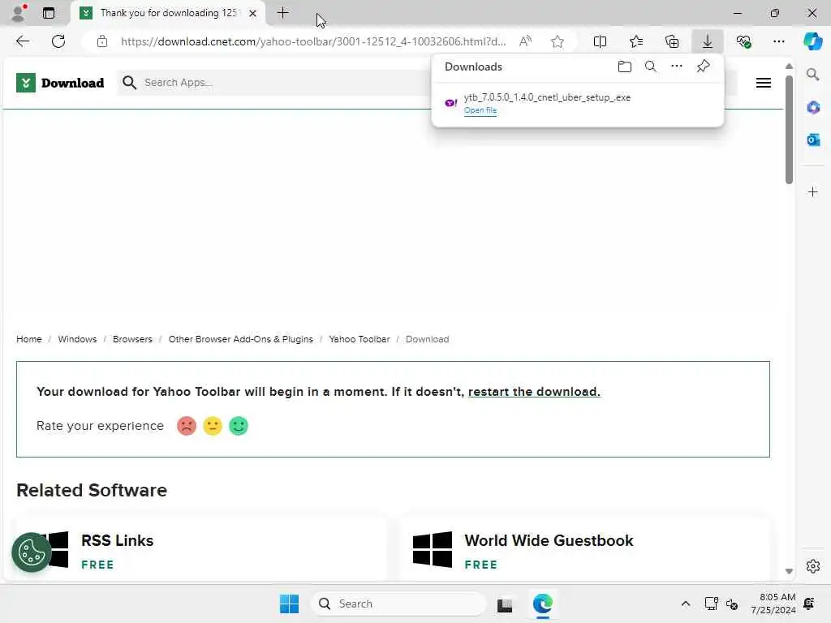Open Microsoft 365 sidebar icon
The image size is (831, 623).
(813, 108)
